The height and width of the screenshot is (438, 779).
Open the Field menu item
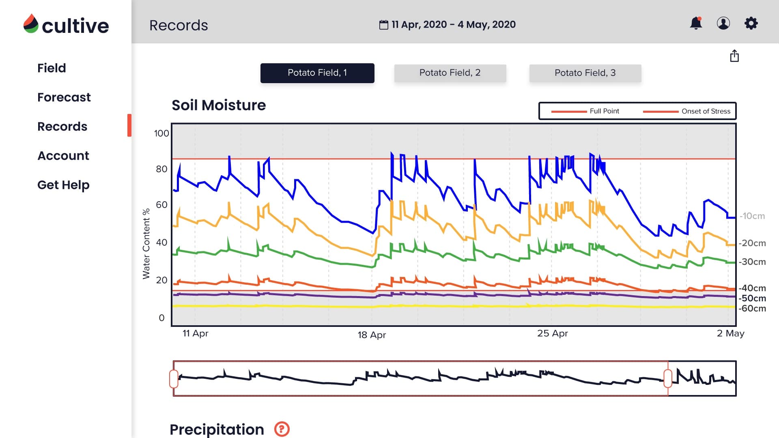click(52, 68)
